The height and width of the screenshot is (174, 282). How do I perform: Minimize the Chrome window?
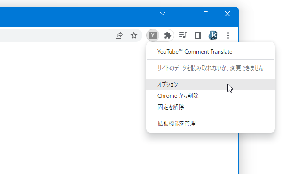[x=184, y=14]
